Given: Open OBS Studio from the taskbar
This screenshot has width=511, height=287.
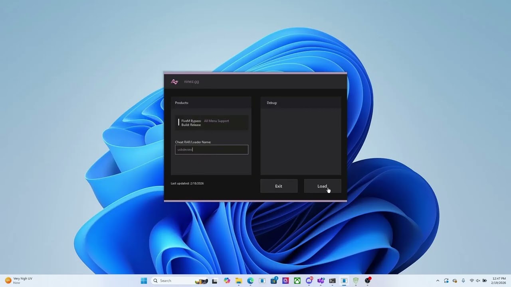Looking at the screenshot, I should 368,281.
